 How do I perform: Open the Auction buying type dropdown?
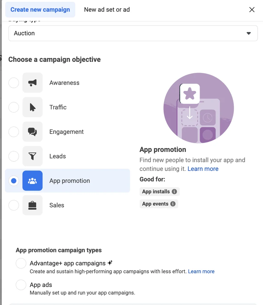[133, 33]
